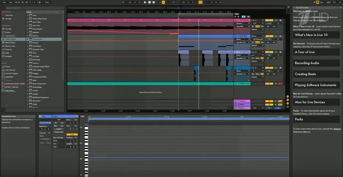This screenshot has width=343, height=177.
Task: Toggle the clip Loop switch
Action: 72,134
